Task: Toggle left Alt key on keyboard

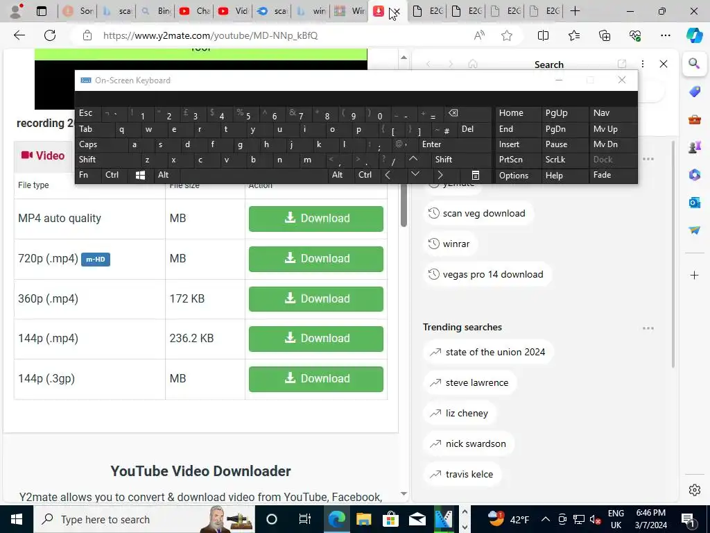Action: (163, 175)
